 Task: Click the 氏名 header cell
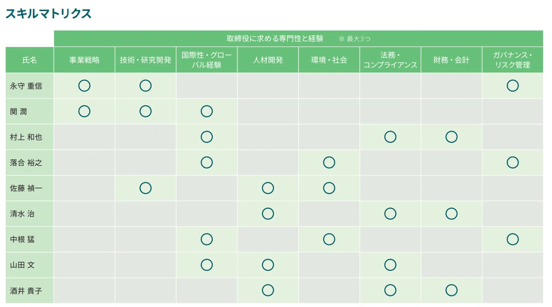(x=29, y=60)
